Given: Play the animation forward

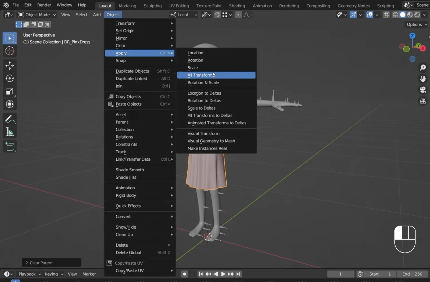Looking at the screenshot, I should (x=223, y=274).
